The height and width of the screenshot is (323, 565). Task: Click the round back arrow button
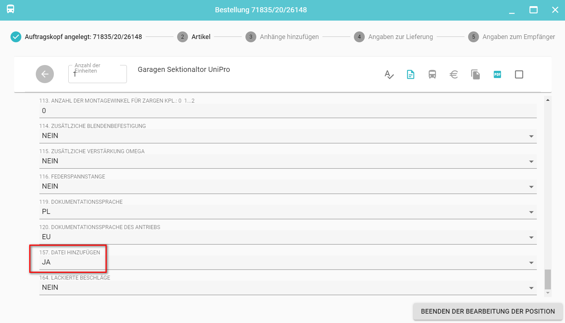coord(45,74)
